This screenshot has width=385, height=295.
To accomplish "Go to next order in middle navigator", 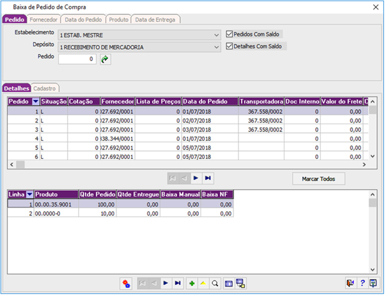I will coord(196,178).
